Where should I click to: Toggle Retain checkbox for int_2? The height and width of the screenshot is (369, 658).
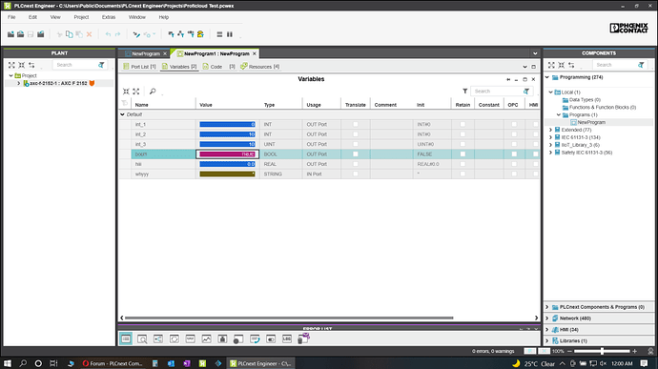point(463,134)
